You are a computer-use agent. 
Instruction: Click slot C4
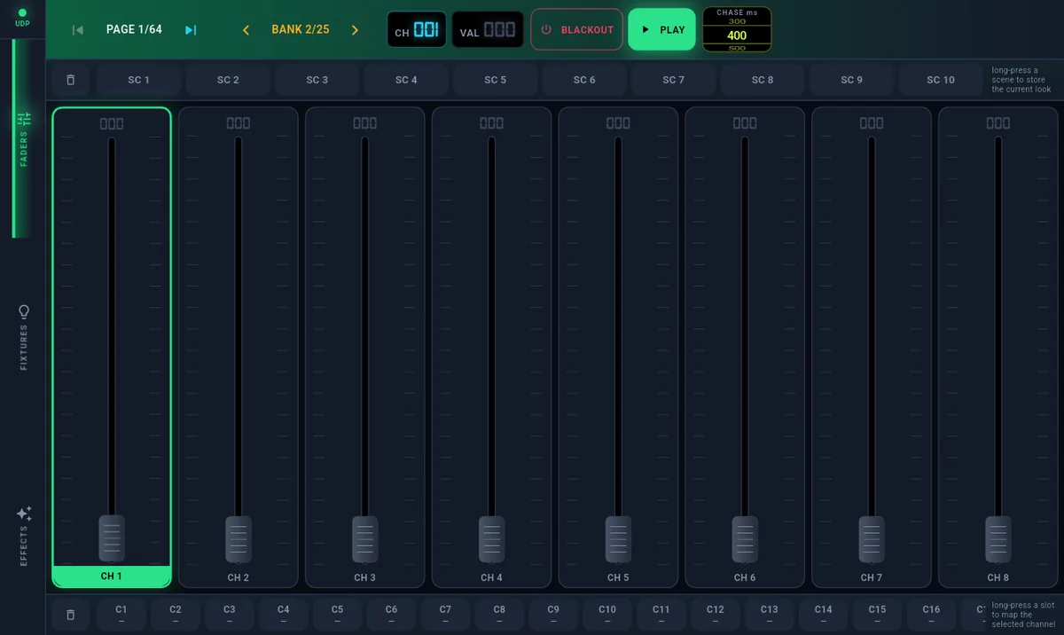pyautogui.click(x=284, y=615)
